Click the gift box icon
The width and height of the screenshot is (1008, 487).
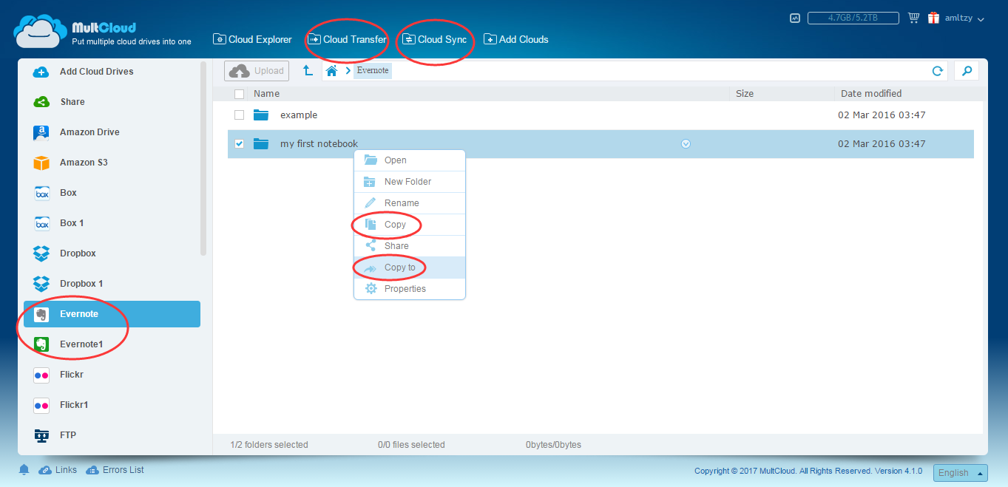(934, 18)
